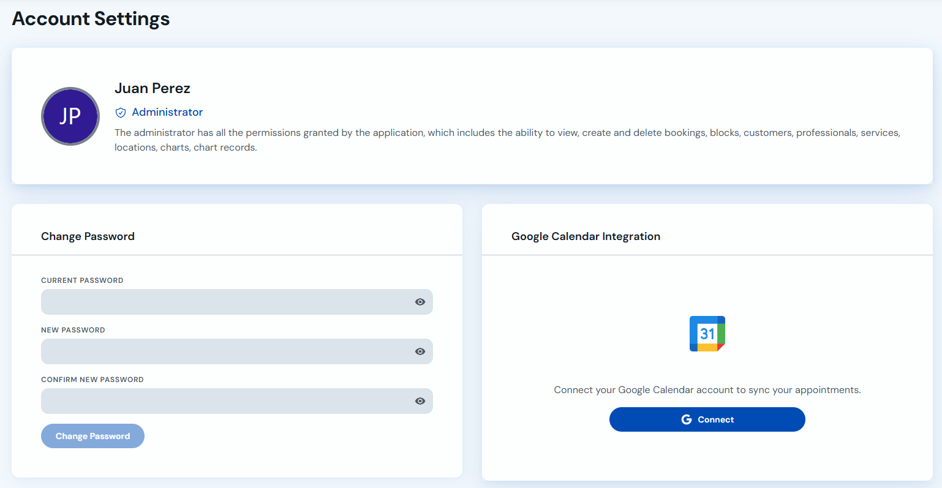This screenshot has height=488, width=942.
Task: Click the Juan Perez name
Action: [153, 88]
